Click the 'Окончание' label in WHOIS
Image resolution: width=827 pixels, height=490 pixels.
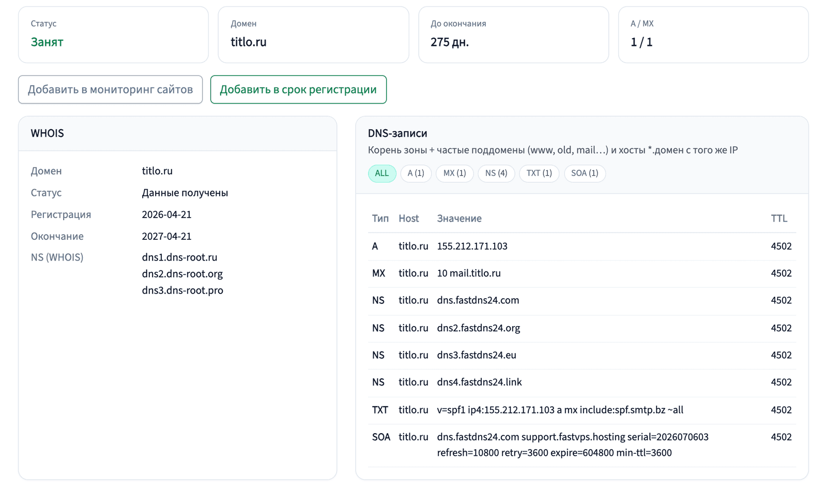point(57,236)
